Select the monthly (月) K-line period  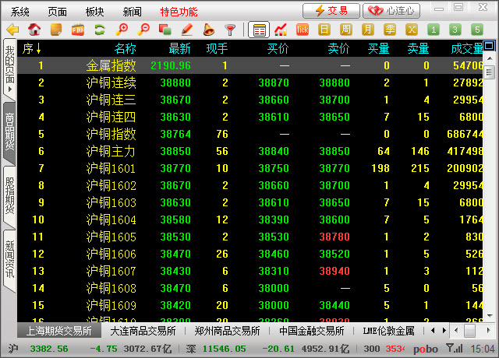point(368,30)
